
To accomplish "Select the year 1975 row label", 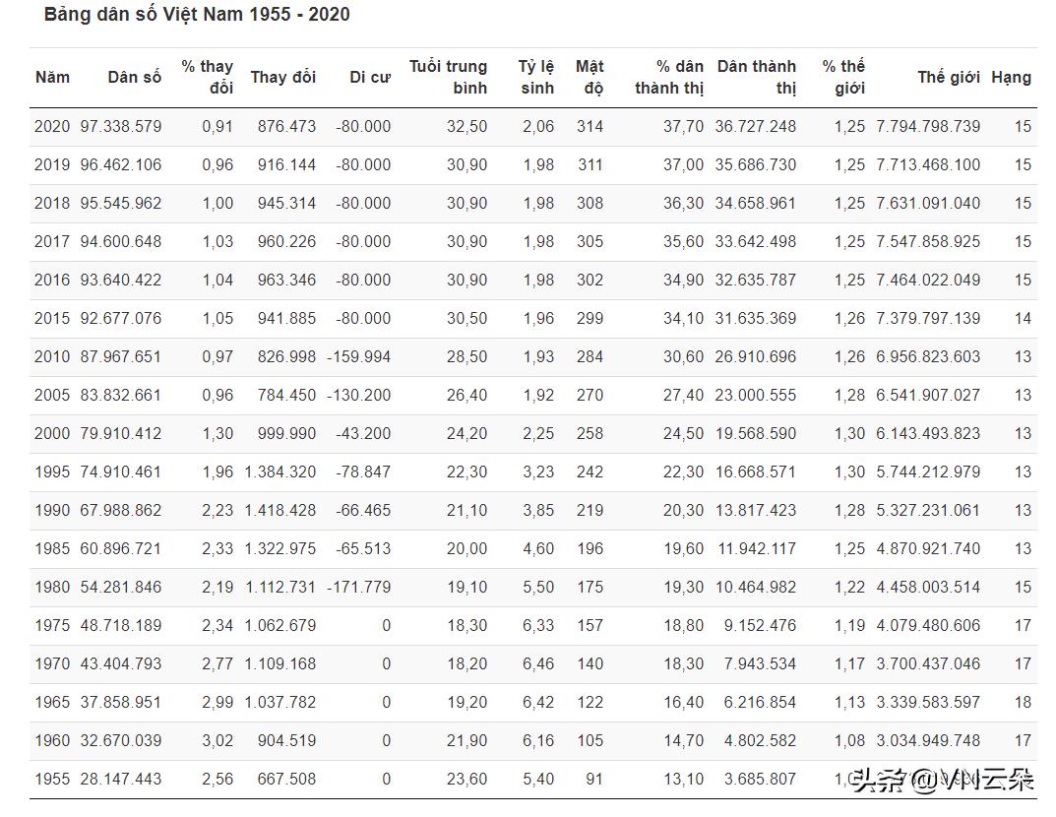I will click(52, 626).
